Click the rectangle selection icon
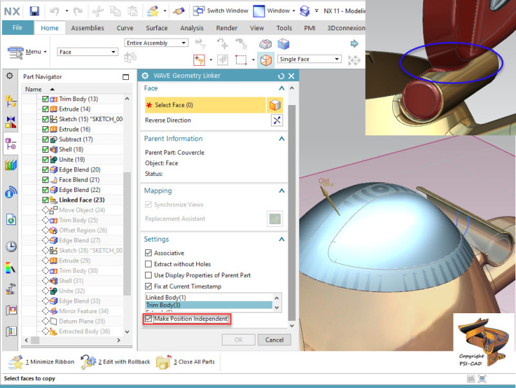 [241, 60]
